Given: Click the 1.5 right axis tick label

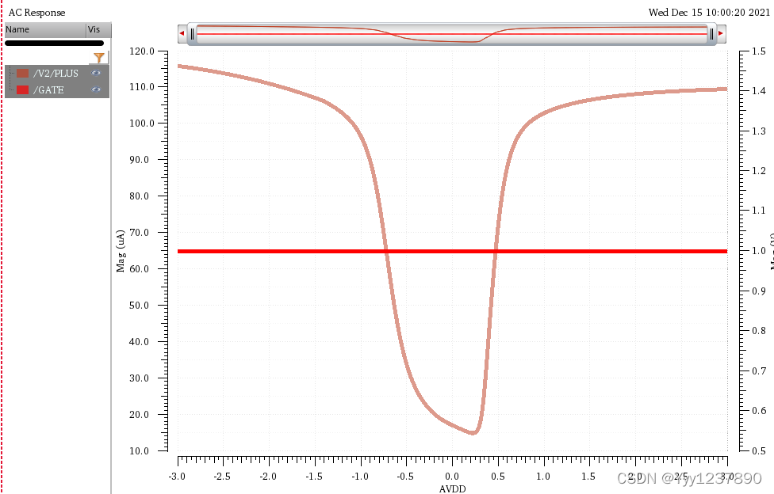Looking at the screenshot, I should [x=759, y=51].
